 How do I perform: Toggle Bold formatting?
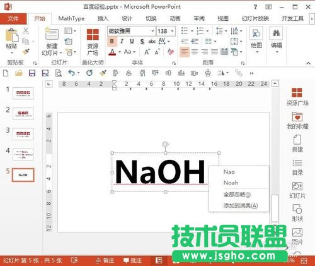(112, 42)
